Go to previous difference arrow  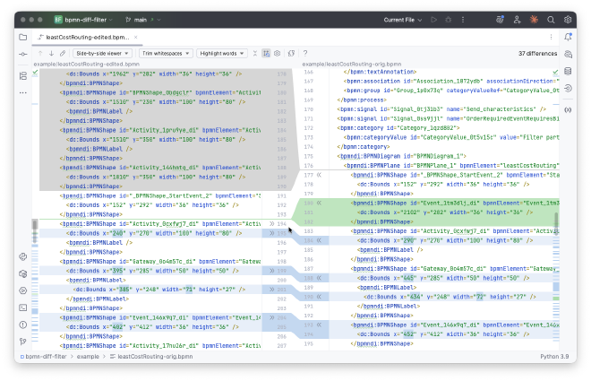(39, 54)
